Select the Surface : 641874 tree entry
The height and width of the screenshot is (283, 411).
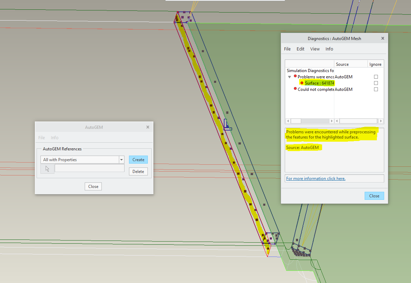(319, 83)
